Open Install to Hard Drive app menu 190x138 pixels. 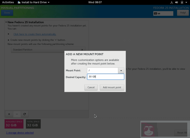[34, 2]
